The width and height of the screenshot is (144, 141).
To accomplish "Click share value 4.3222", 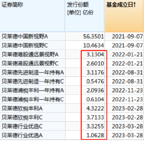I will click(x=95, y=108).
